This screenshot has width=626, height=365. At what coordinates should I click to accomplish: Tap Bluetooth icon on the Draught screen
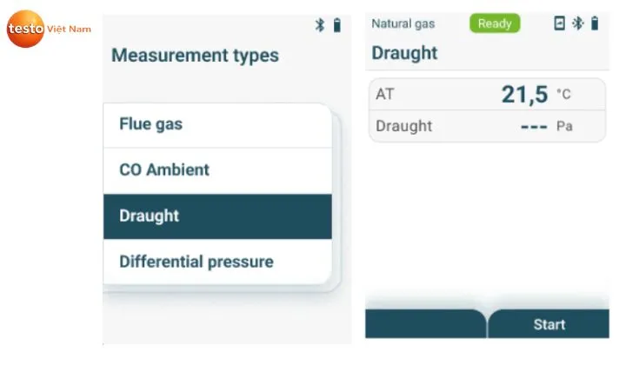coord(577,23)
